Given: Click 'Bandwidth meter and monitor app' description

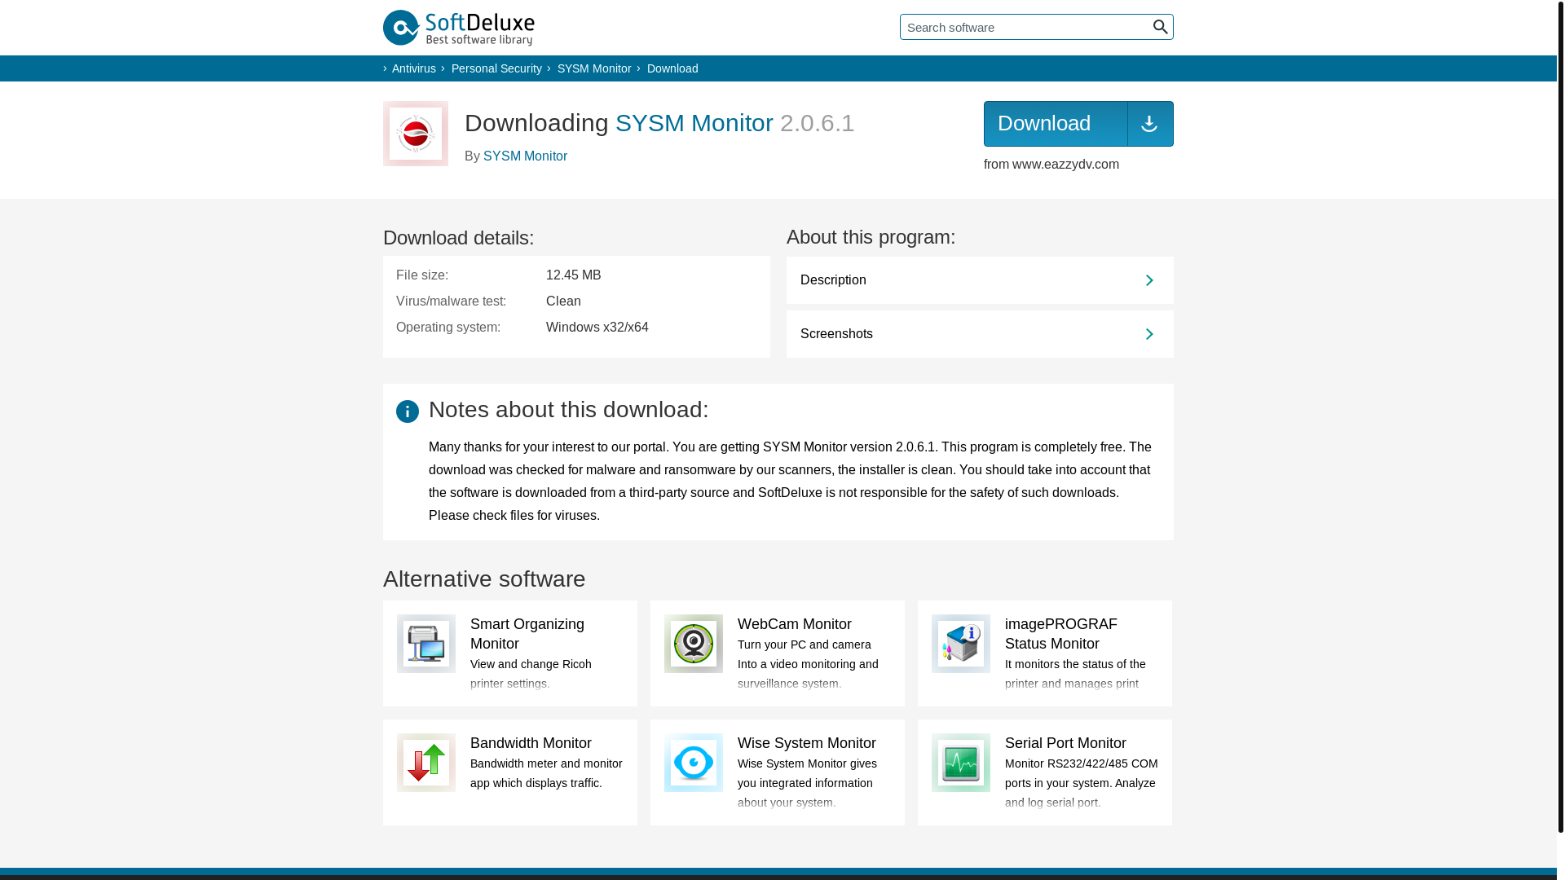Looking at the screenshot, I should (x=546, y=773).
